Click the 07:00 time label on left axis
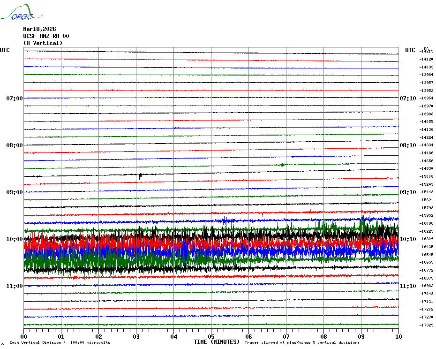 coord(14,99)
